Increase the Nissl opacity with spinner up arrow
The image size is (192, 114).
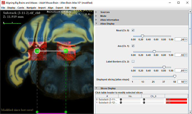pos(186,39)
